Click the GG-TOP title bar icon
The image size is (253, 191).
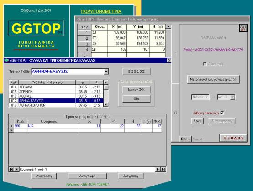click(x=6, y=60)
